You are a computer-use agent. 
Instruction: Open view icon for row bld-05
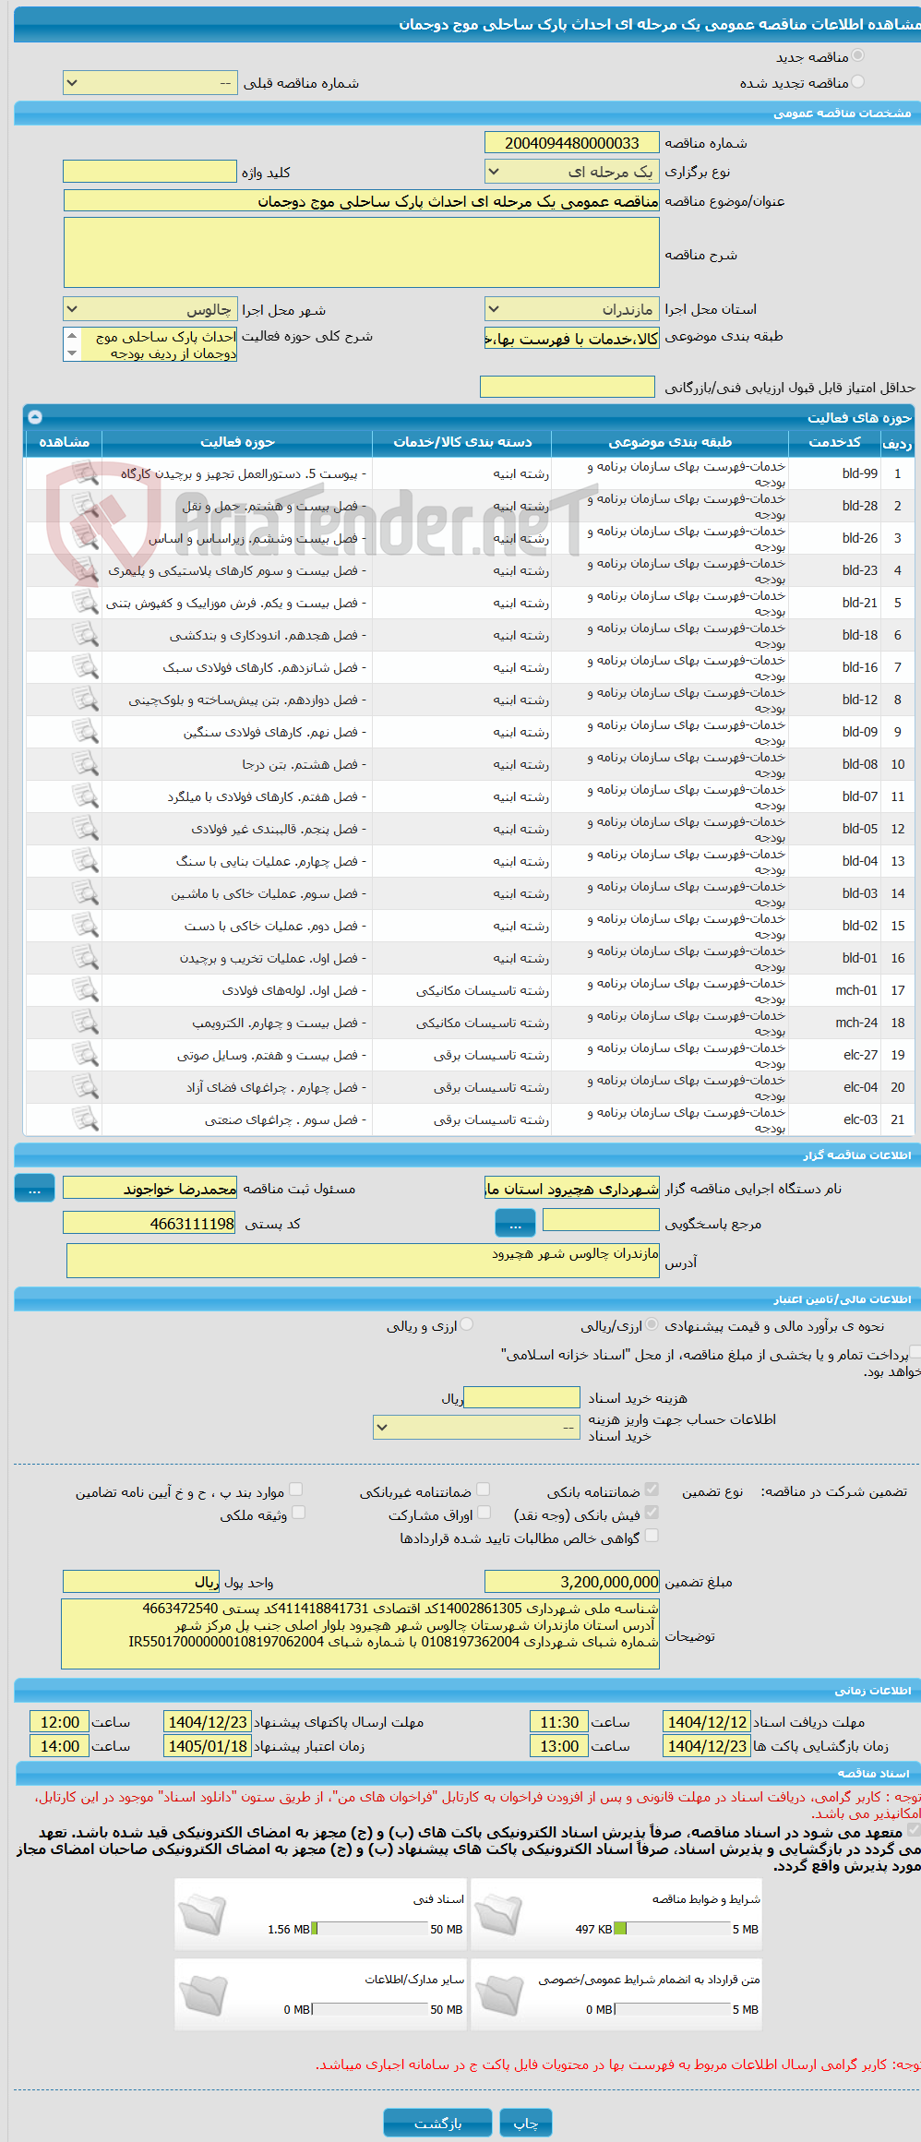[x=85, y=829]
